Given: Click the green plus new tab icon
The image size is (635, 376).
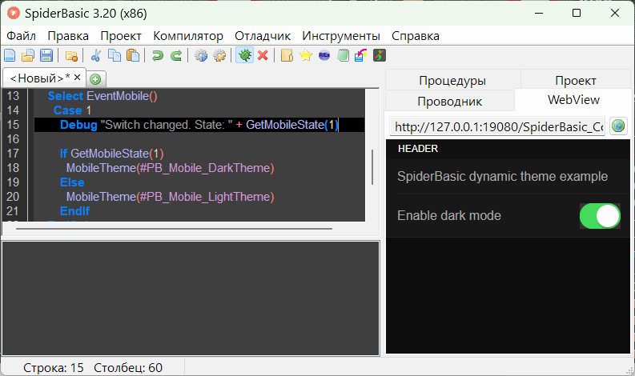Looking at the screenshot, I should point(95,78).
